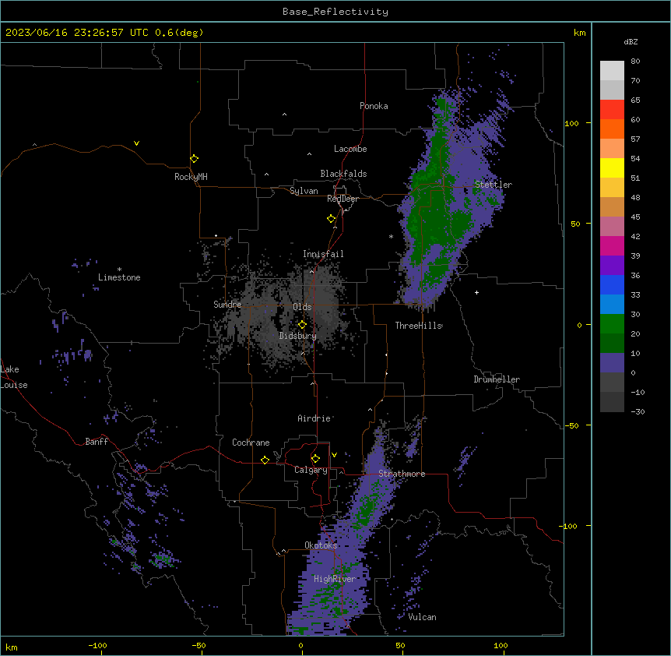
Task: Click the Stettler city label
Action: 494,185
